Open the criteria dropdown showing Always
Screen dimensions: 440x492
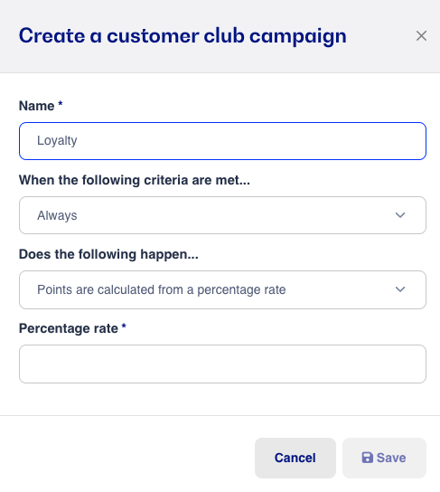222,215
